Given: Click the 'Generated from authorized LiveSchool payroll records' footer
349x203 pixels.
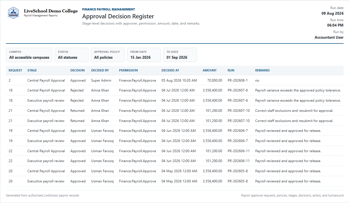Looking at the screenshot, I should (42, 195).
